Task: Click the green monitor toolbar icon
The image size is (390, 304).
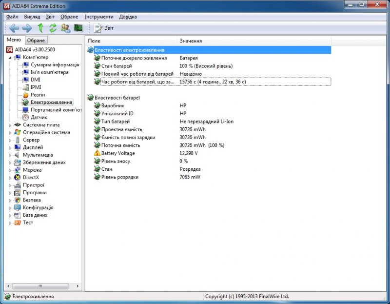Action: click(x=78, y=28)
